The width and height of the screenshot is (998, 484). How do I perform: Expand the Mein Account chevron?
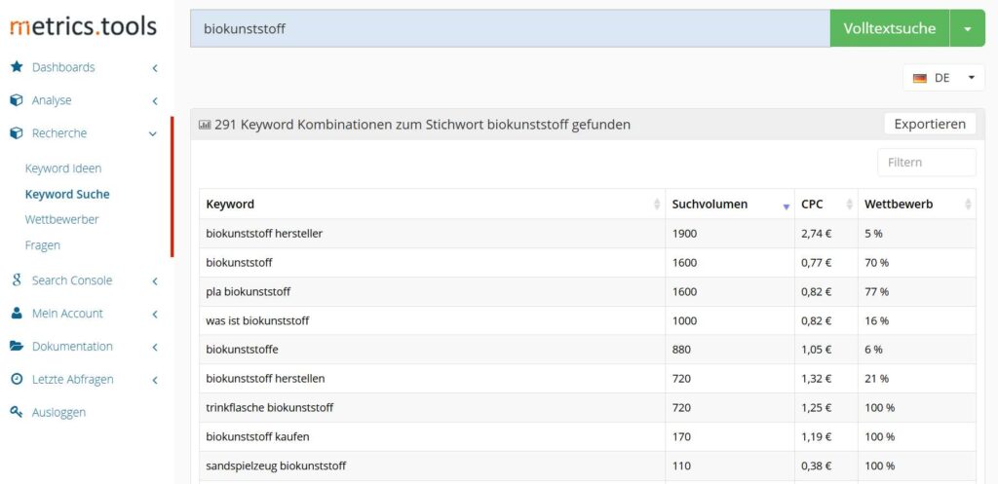coord(155,314)
